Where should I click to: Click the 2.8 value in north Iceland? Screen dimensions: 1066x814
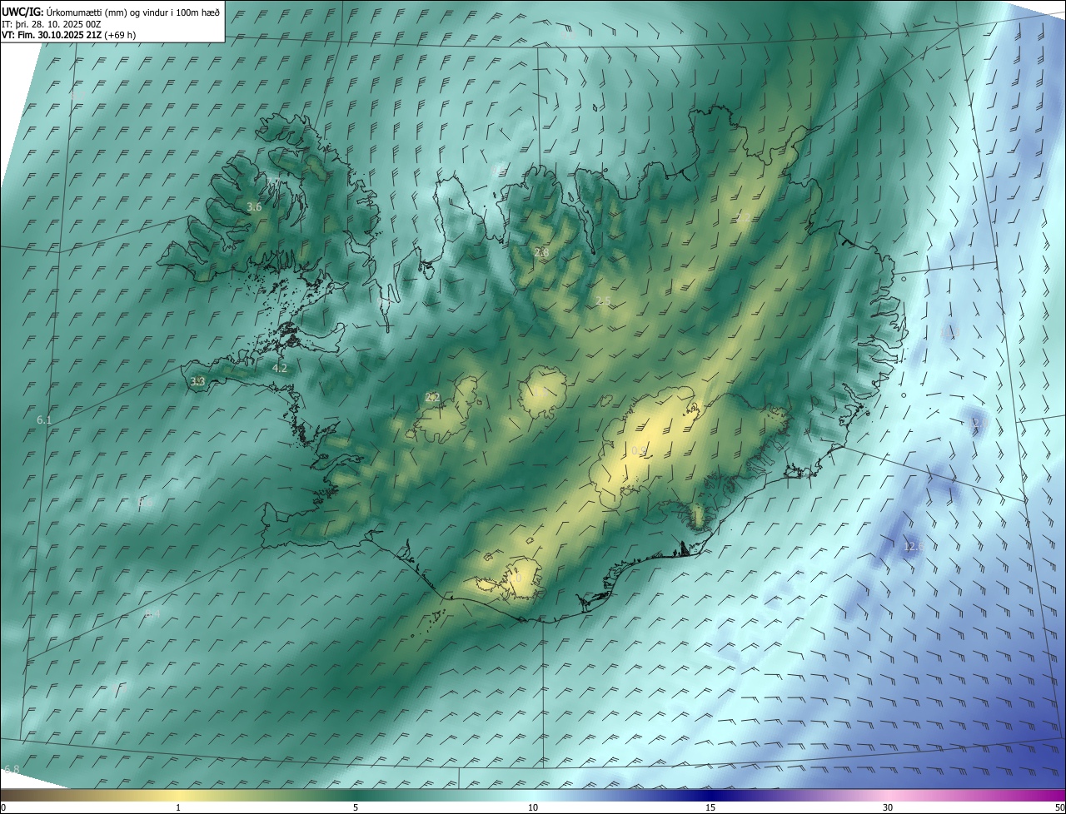[x=541, y=252]
